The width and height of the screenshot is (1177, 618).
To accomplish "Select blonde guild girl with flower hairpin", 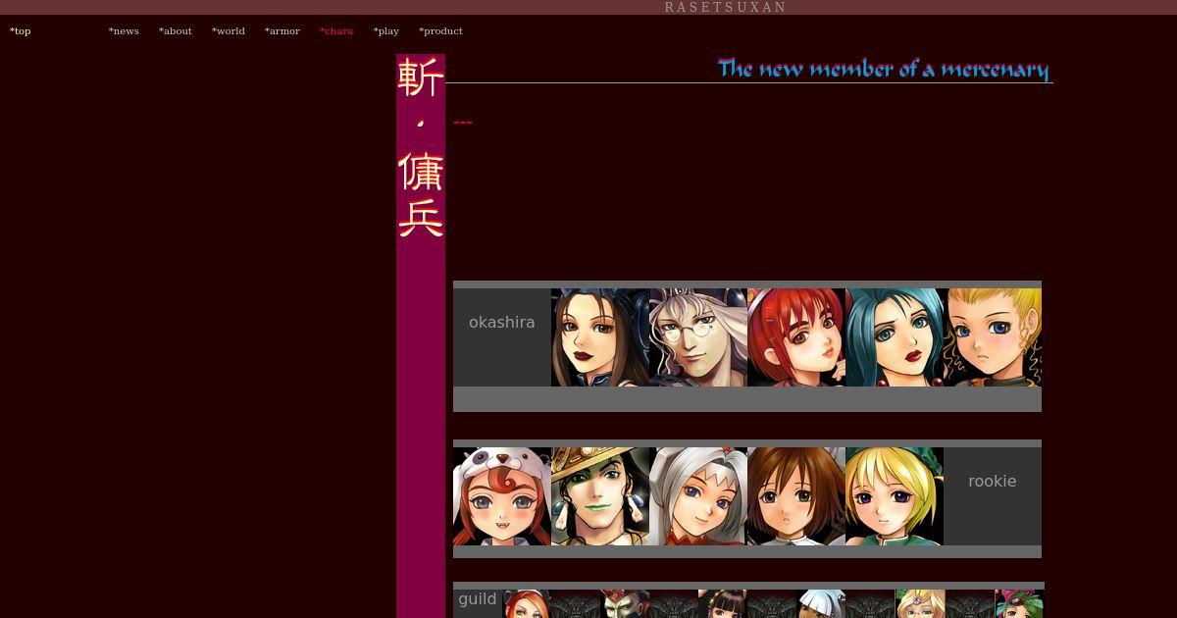I will 920,604.
